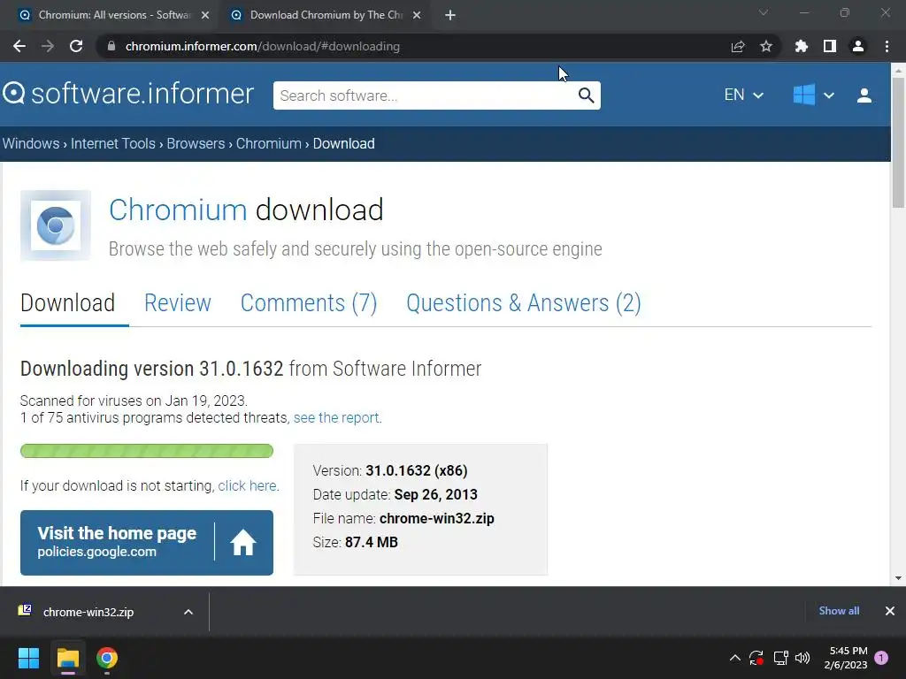Open the tab search chevron
906x679 pixels.
[x=764, y=12]
